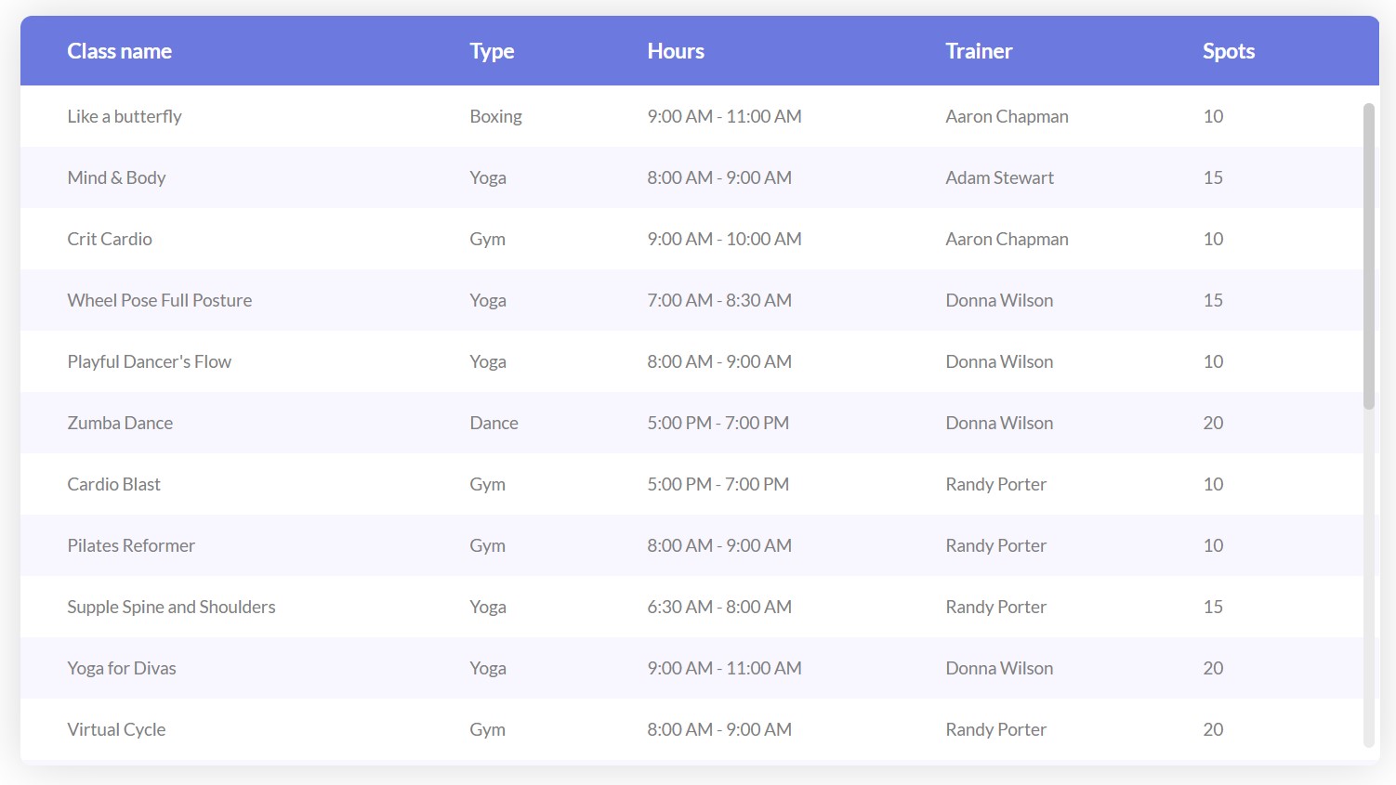Image resolution: width=1396 pixels, height=785 pixels.
Task: Click the '9:00 AM - 10:00 AM' hours cell
Action: 724,239
